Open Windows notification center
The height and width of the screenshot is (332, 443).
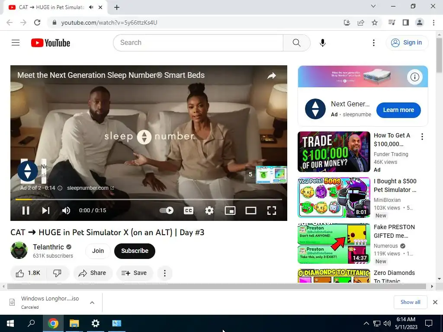click(429, 323)
